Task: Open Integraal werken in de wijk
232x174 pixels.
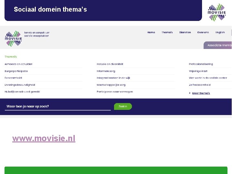Action: point(113,78)
